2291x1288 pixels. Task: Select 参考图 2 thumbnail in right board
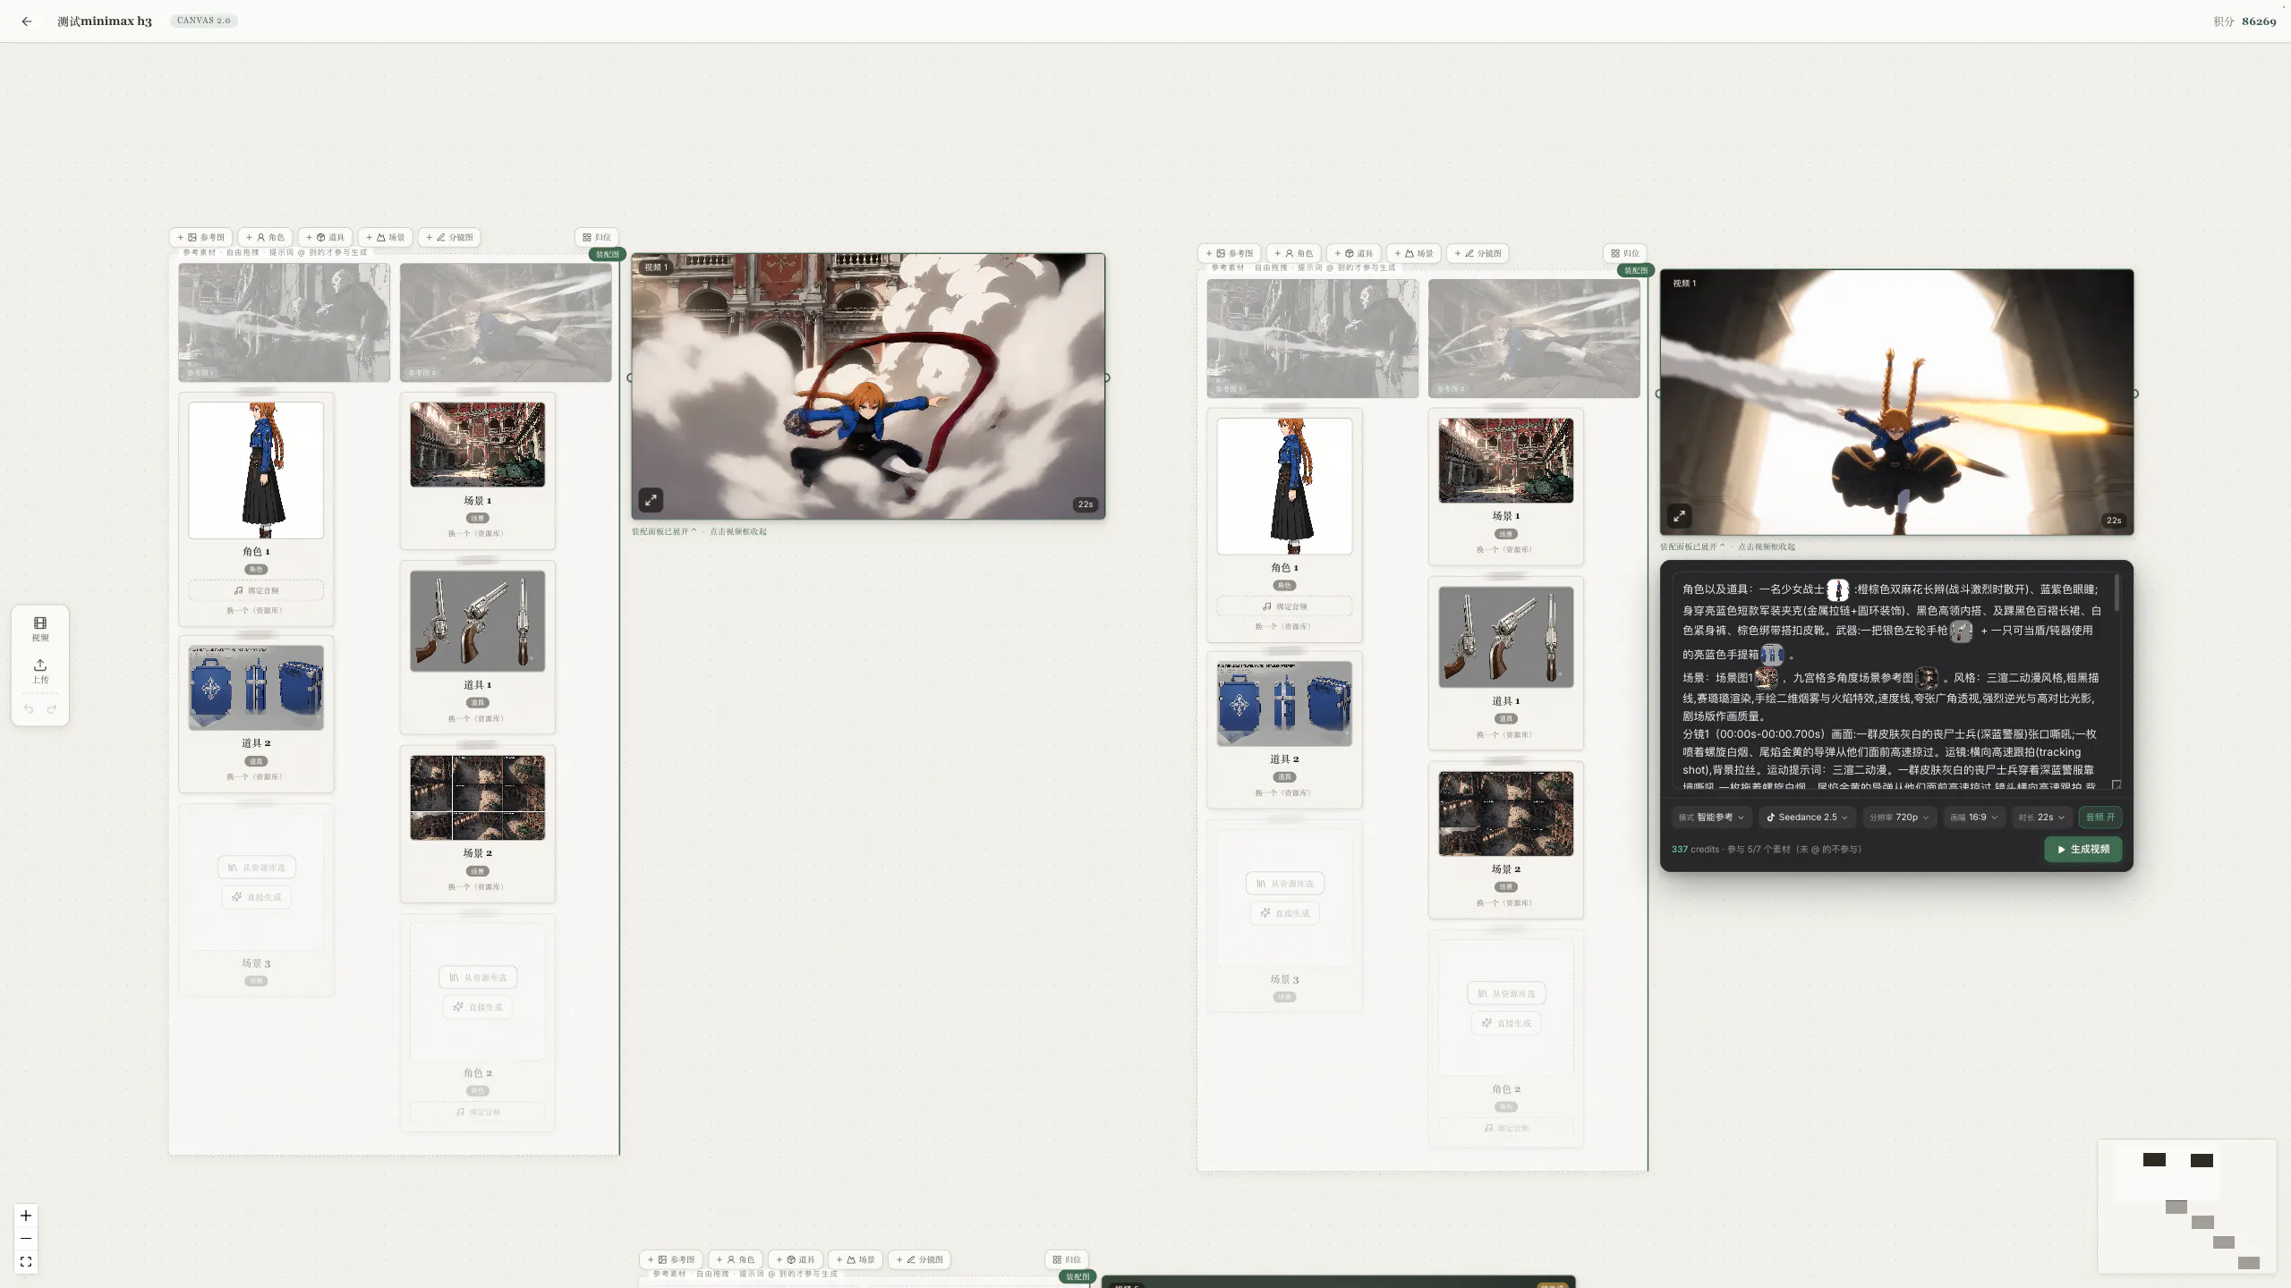(1534, 338)
